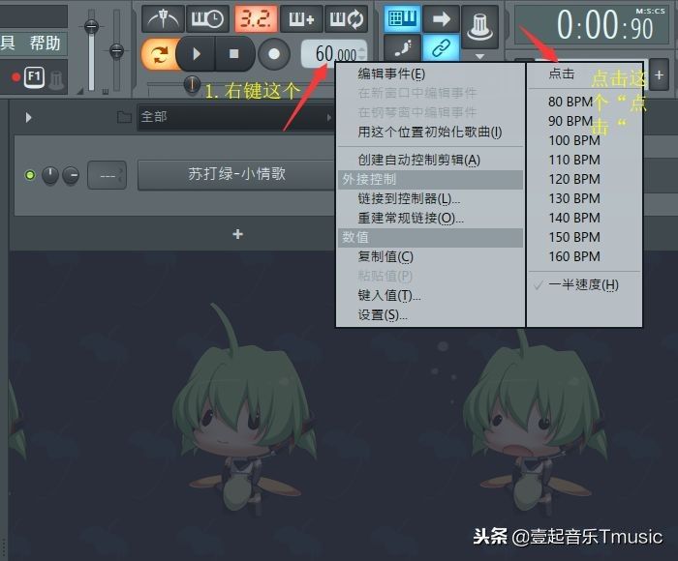Open the 帮助 menu
678x561 pixels.
coord(45,44)
